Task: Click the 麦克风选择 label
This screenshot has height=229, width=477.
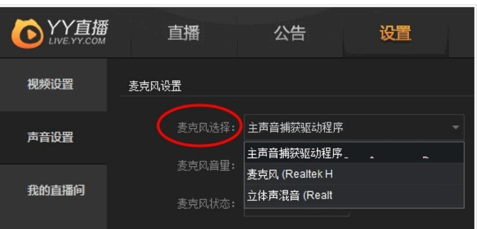Action: [207, 128]
